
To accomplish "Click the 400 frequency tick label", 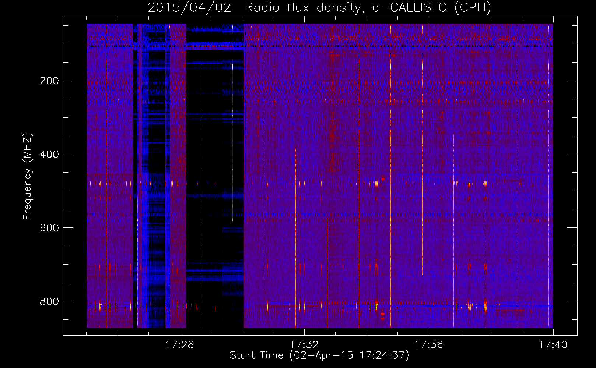I will click(49, 154).
